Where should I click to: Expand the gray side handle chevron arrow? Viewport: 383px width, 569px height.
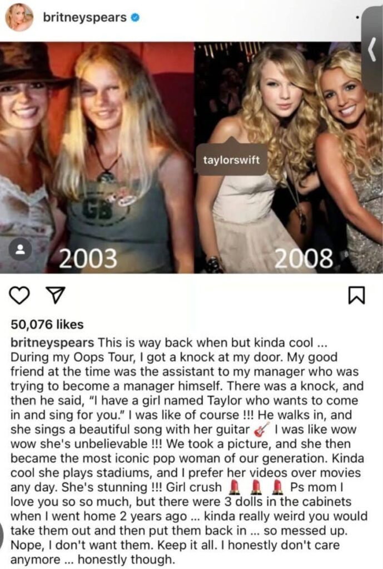[372, 49]
